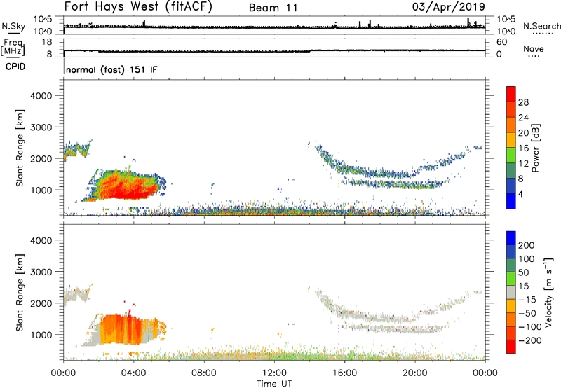Click the Slant Range label of velocity panel

tap(20, 292)
